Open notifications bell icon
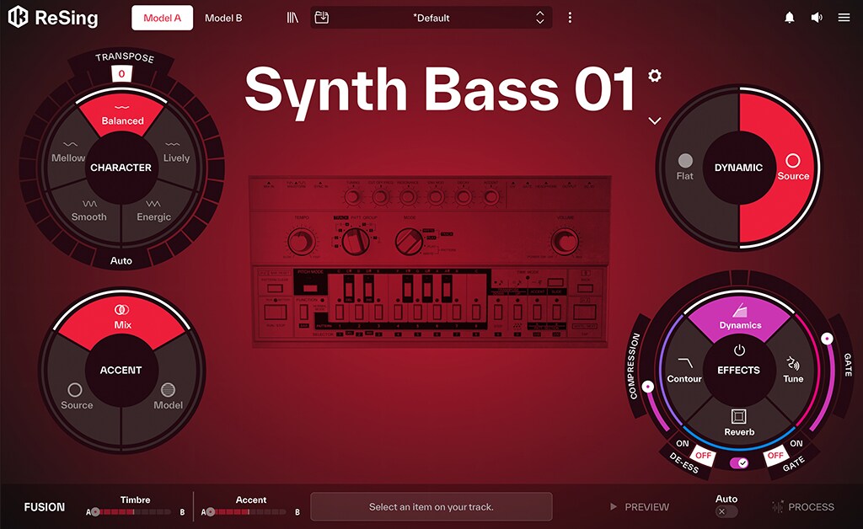The width and height of the screenshot is (863, 529). coord(789,18)
